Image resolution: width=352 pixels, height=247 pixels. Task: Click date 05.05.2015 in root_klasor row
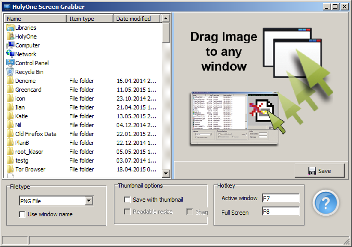click(136, 152)
